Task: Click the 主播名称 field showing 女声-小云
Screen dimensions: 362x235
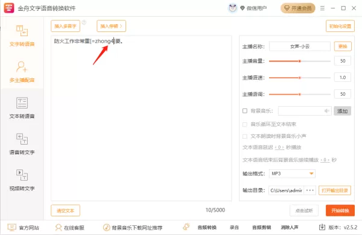Action: [x=300, y=46]
